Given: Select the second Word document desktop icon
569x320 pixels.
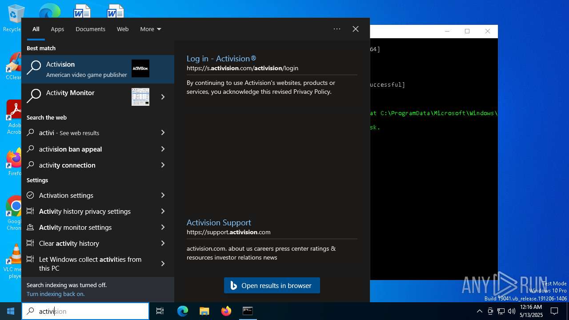Looking at the screenshot, I should 115,11.
